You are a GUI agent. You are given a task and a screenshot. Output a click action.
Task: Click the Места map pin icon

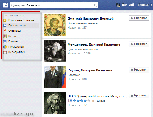point(5,36)
